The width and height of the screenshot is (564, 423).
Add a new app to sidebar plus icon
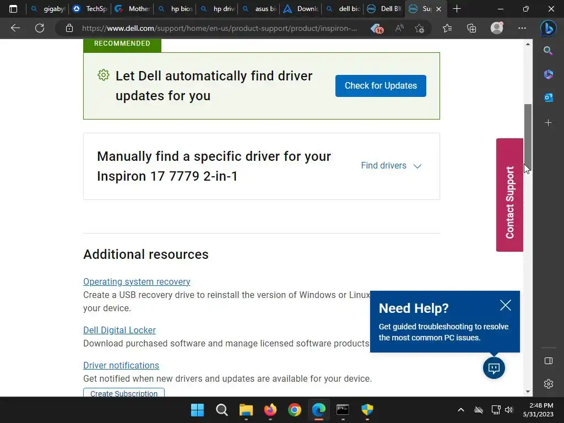tap(548, 123)
